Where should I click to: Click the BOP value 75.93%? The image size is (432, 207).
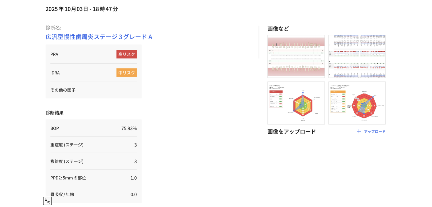click(129, 128)
